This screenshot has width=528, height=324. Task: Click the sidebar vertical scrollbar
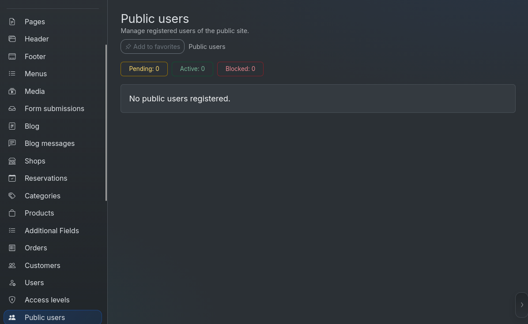point(106,123)
